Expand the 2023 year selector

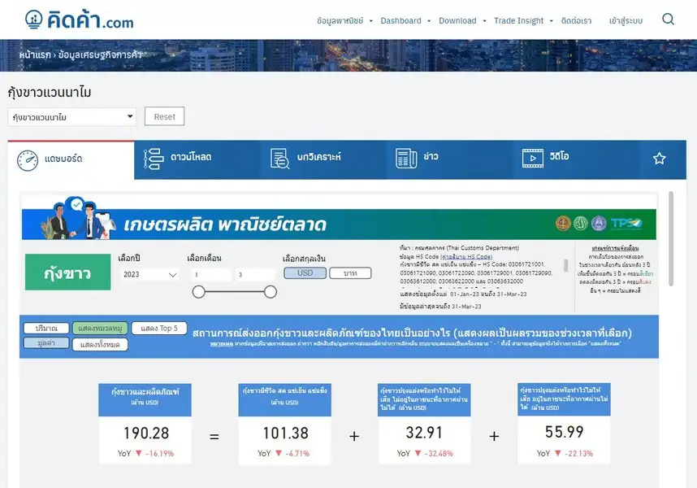click(149, 275)
